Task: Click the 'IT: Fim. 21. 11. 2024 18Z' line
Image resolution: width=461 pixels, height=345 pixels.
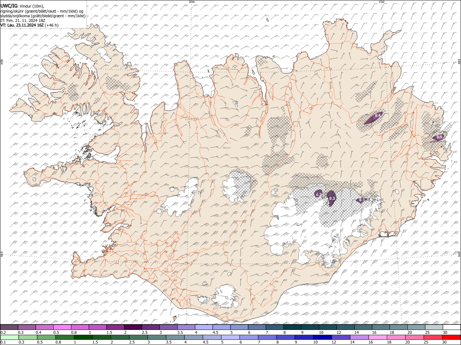Action: (23, 20)
